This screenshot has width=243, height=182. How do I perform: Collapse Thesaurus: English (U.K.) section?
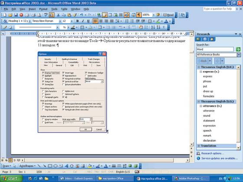pyautogui.click(x=199, y=67)
